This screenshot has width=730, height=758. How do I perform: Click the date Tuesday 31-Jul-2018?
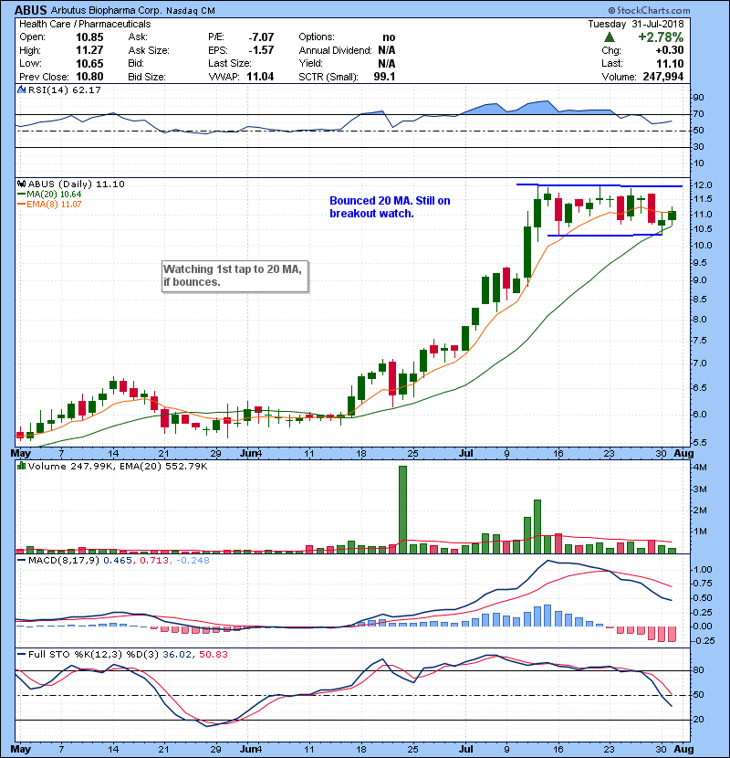(x=636, y=24)
